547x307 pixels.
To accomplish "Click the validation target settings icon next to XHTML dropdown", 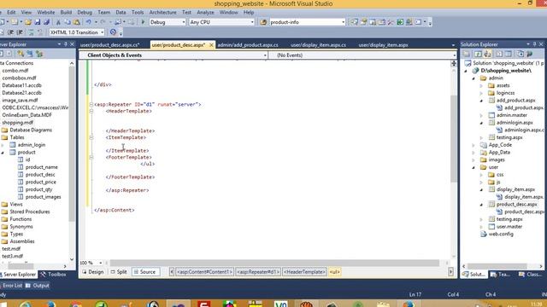I will coord(113,32).
